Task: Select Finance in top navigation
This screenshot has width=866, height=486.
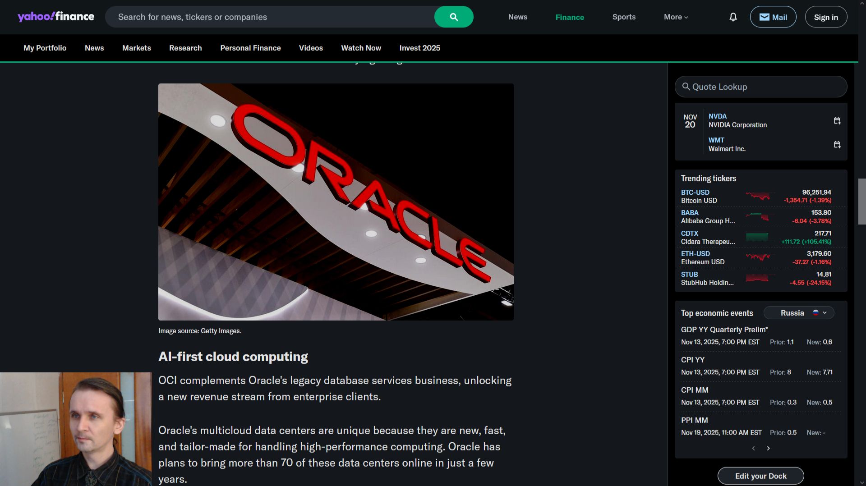Action: (570, 17)
